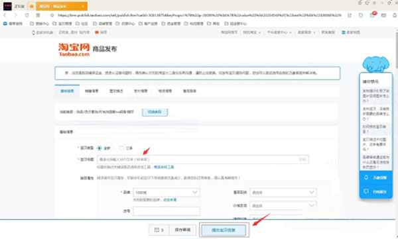
Task: Open the first right-side '请选择' dropdown
Action: tap(283, 193)
